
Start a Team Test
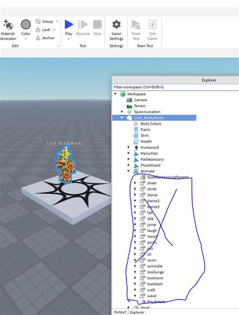click(x=136, y=30)
